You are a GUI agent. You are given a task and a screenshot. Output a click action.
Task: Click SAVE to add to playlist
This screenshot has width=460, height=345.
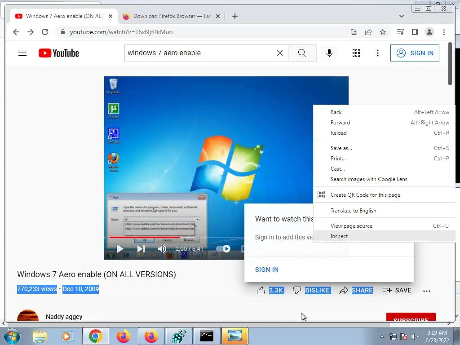tap(397, 291)
